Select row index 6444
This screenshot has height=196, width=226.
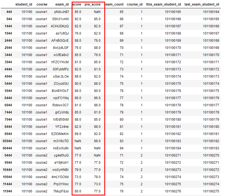click(8, 98)
